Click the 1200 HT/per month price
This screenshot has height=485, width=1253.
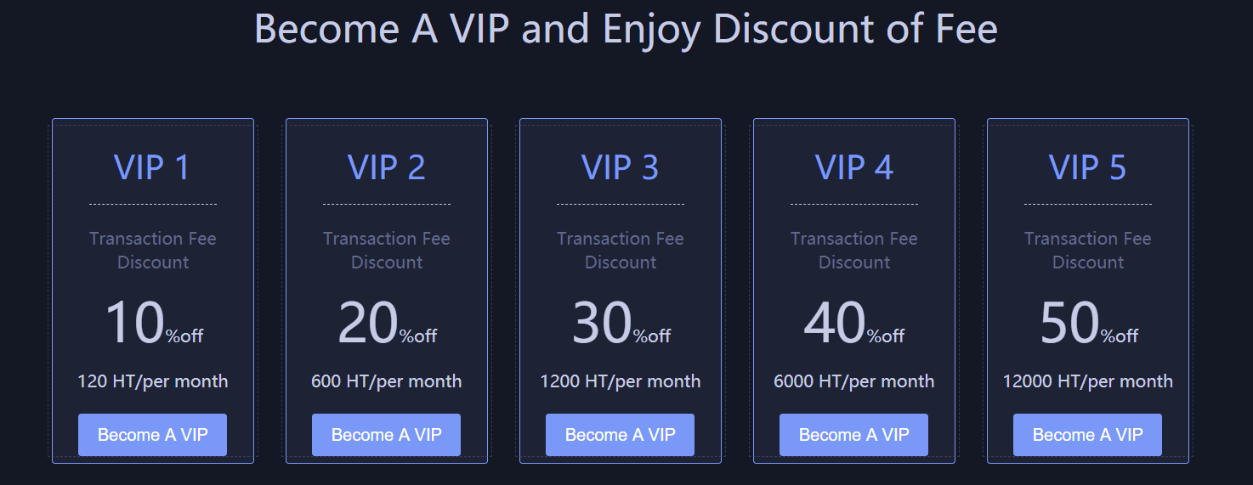point(621,381)
